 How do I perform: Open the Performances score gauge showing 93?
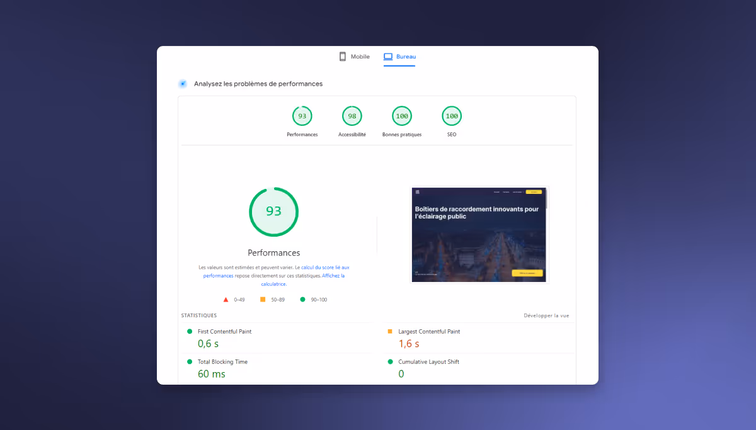click(302, 116)
